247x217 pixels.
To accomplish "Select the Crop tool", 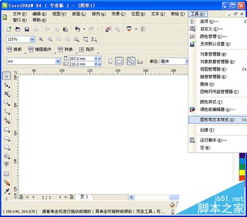I will [x=7, y=94].
